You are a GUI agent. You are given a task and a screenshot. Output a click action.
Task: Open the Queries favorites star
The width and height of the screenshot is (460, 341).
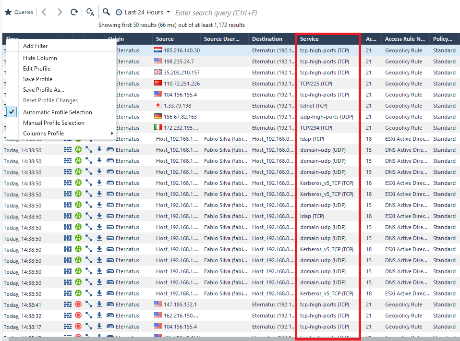(8, 12)
